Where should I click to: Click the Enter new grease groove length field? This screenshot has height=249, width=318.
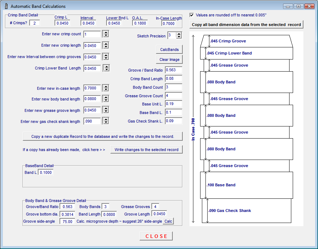click(x=92, y=110)
